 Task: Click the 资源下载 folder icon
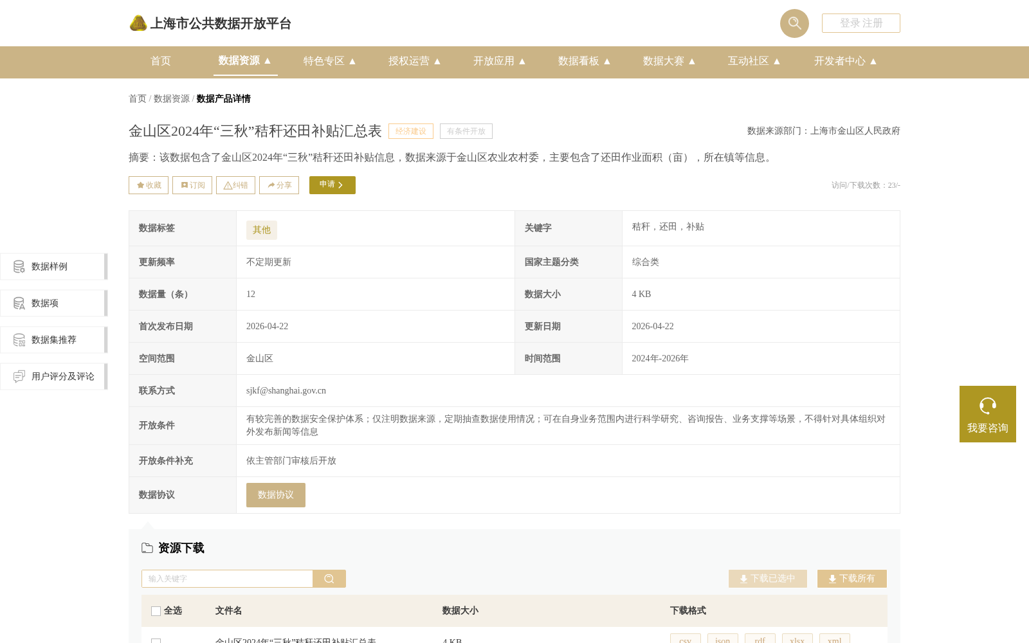tap(147, 548)
